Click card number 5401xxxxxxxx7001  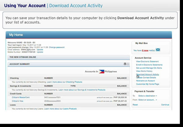pyautogui.click(x=52, y=97)
